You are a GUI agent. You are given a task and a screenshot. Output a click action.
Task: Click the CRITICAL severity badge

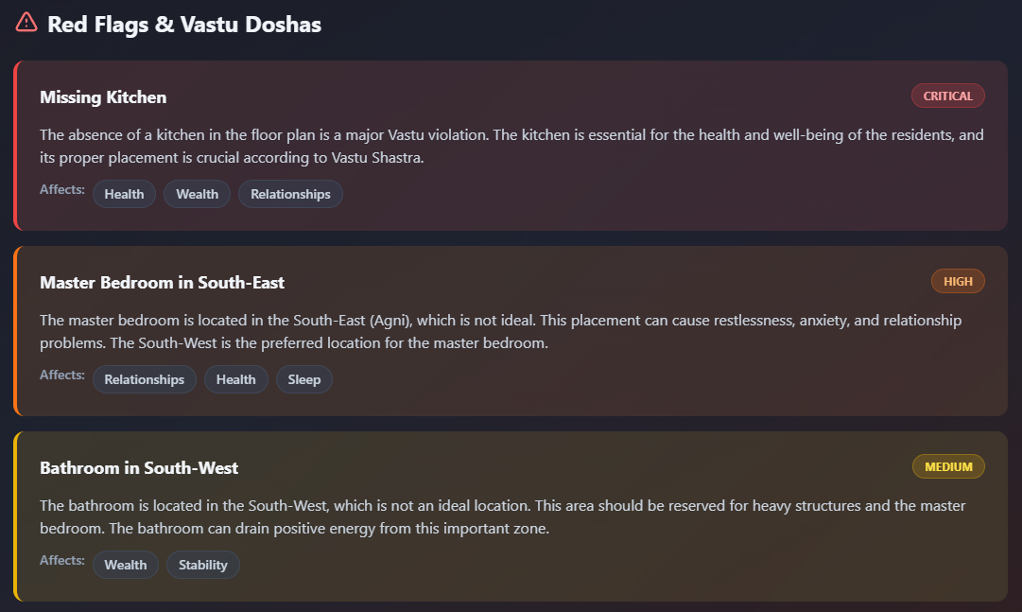[x=947, y=96]
